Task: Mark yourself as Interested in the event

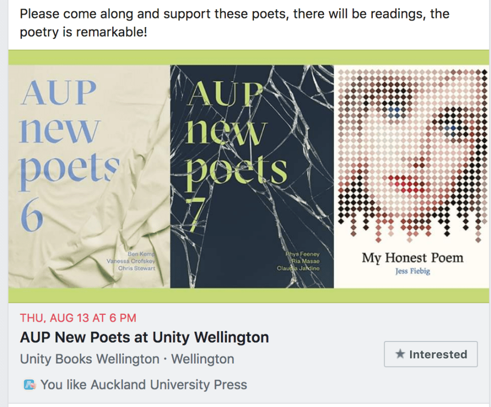Action: coord(431,354)
